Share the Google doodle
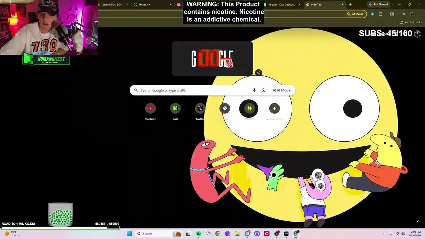Viewport: 425px width, 239px height. 258,73
